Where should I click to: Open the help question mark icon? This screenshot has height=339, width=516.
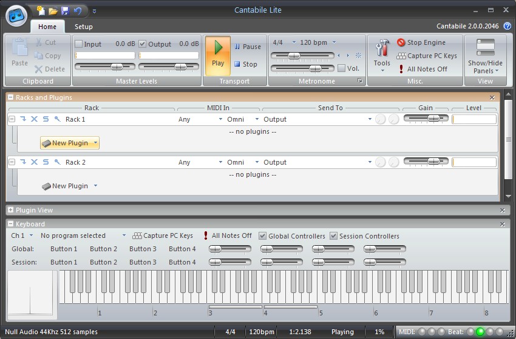pos(508,26)
